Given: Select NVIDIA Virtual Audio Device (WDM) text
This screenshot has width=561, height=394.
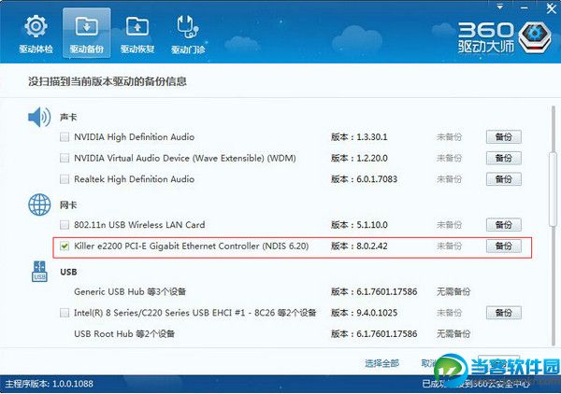Looking at the screenshot, I should click(185, 158).
